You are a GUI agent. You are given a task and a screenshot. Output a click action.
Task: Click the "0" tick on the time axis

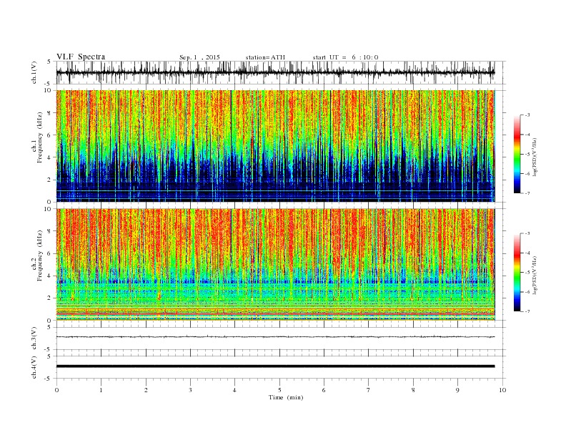point(56,390)
